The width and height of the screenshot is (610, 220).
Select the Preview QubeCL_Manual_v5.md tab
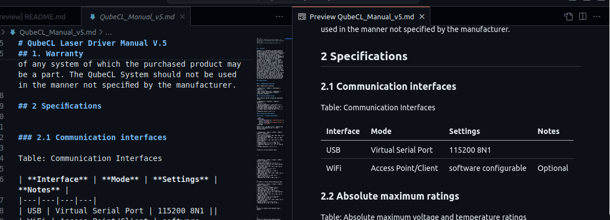pyautogui.click(x=361, y=17)
